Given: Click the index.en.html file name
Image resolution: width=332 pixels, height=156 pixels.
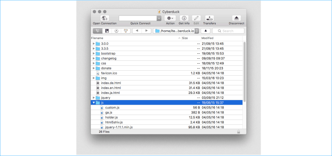Looking at the screenshot, I should coord(111,88).
